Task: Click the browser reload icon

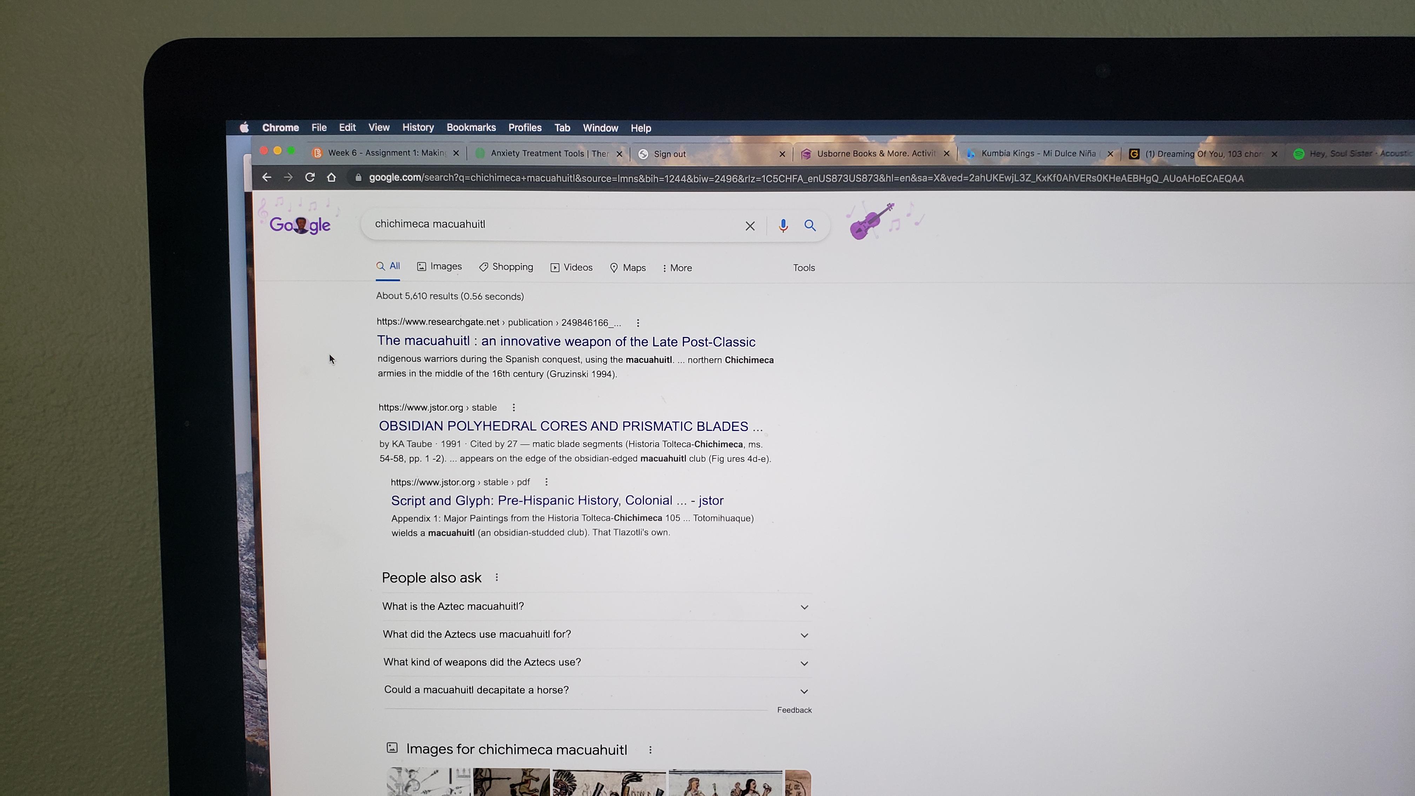Action: [x=310, y=177]
